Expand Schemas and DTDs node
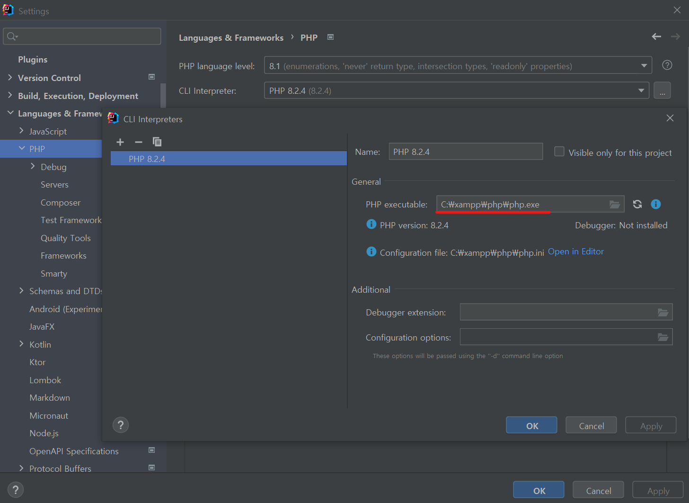This screenshot has width=689, height=503. point(21,290)
